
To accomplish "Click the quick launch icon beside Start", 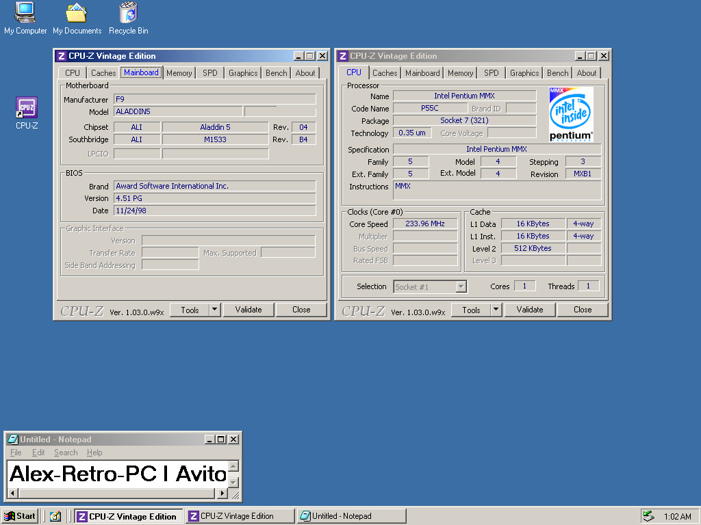I will [56, 516].
